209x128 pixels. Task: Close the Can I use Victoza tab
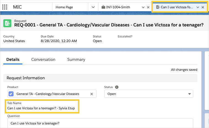[x=203, y=7]
